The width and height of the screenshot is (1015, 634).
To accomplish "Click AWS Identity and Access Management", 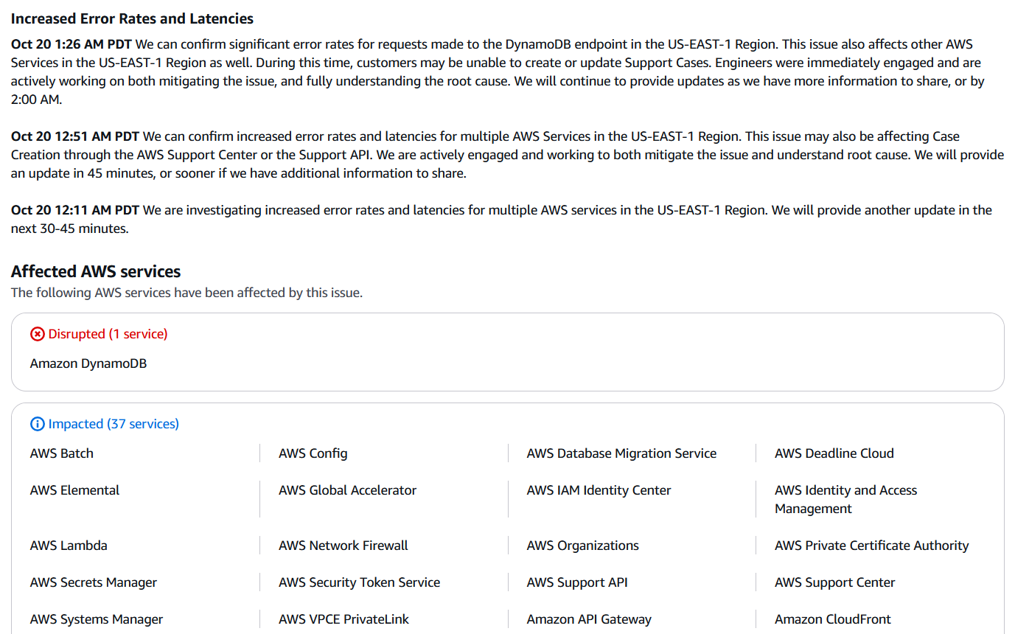I will (845, 499).
